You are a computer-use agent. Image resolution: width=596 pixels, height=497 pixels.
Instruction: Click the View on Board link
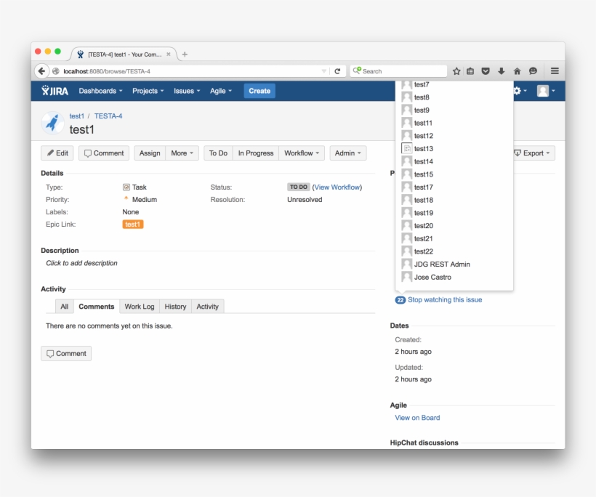click(x=417, y=418)
